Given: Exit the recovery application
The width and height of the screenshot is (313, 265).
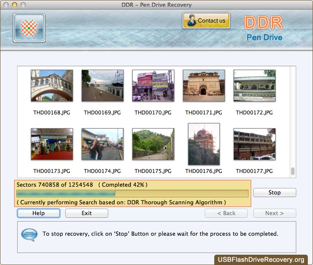Looking at the screenshot, I should [87, 213].
